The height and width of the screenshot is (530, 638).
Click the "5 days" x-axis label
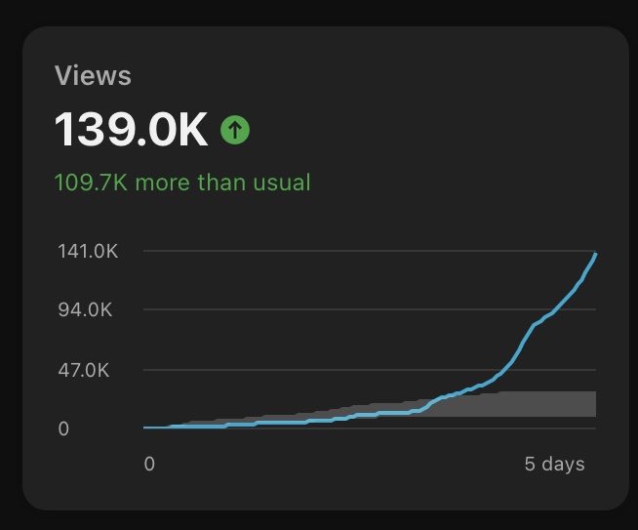point(554,464)
